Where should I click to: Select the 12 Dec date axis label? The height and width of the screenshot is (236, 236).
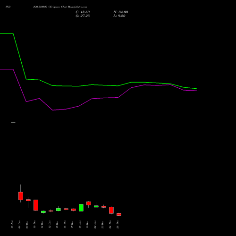(50, 225)
